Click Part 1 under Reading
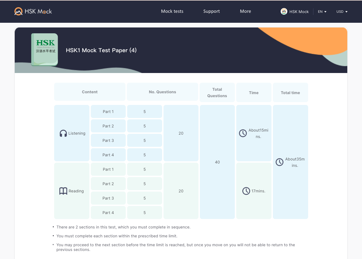 [108, 169]
